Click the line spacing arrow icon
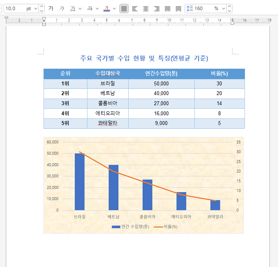The image size is (278, 267). point(190,9)
